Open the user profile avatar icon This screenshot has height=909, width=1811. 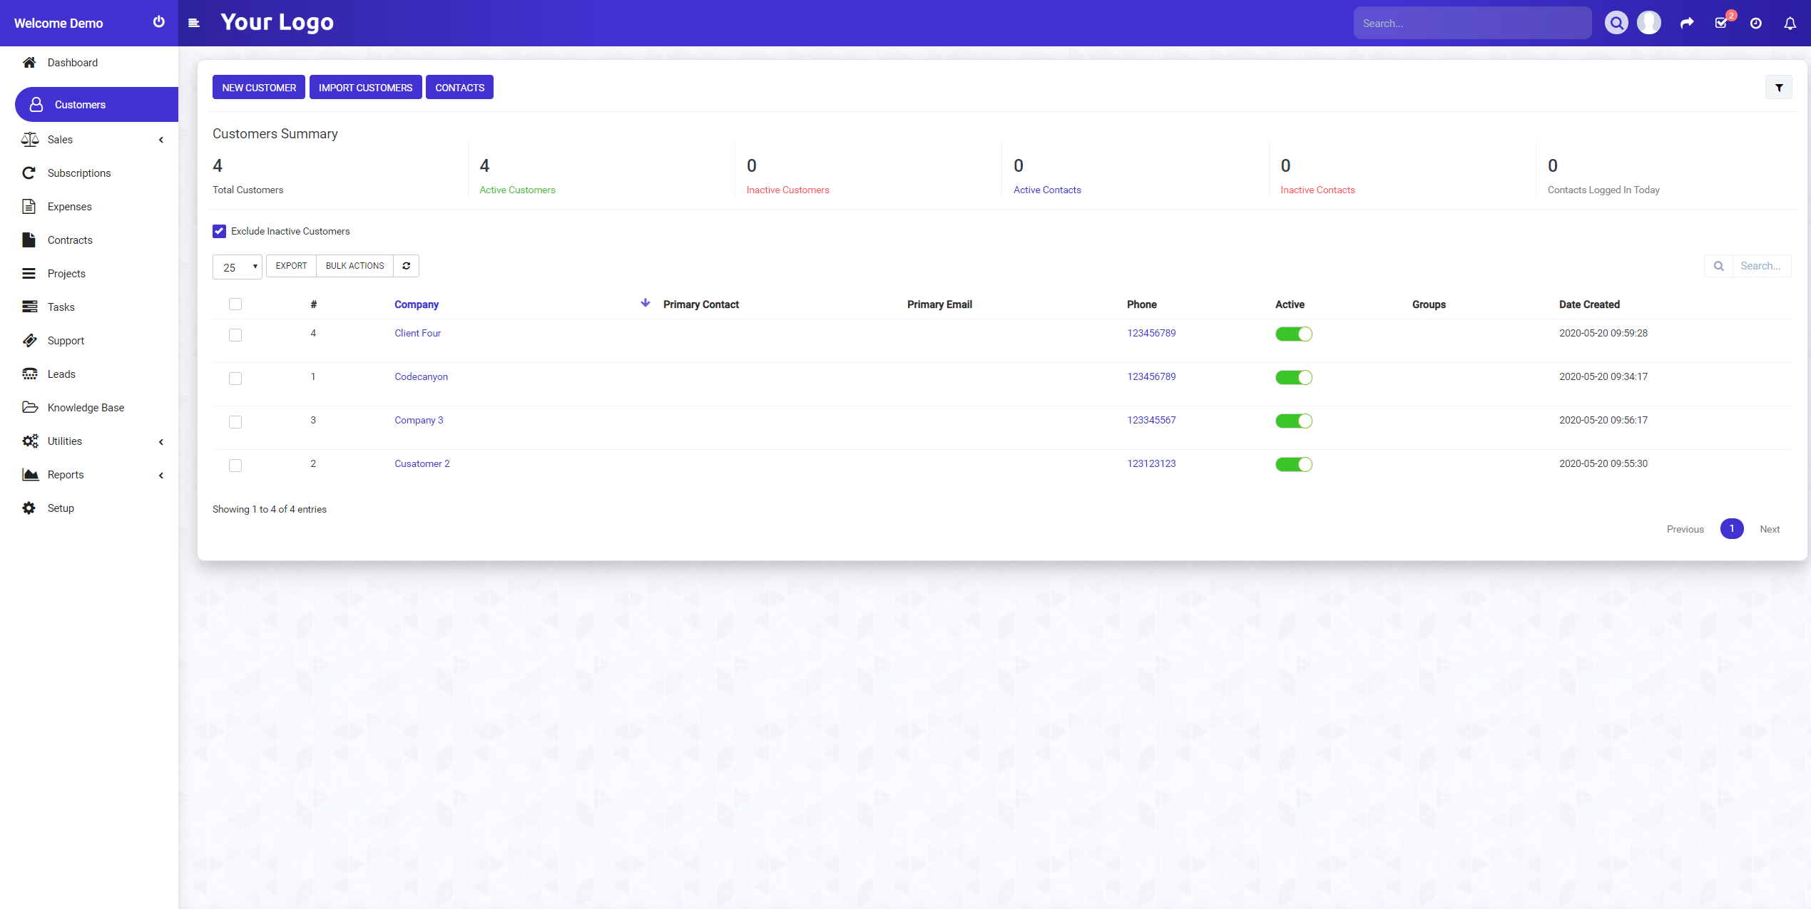coord(1648,23)
